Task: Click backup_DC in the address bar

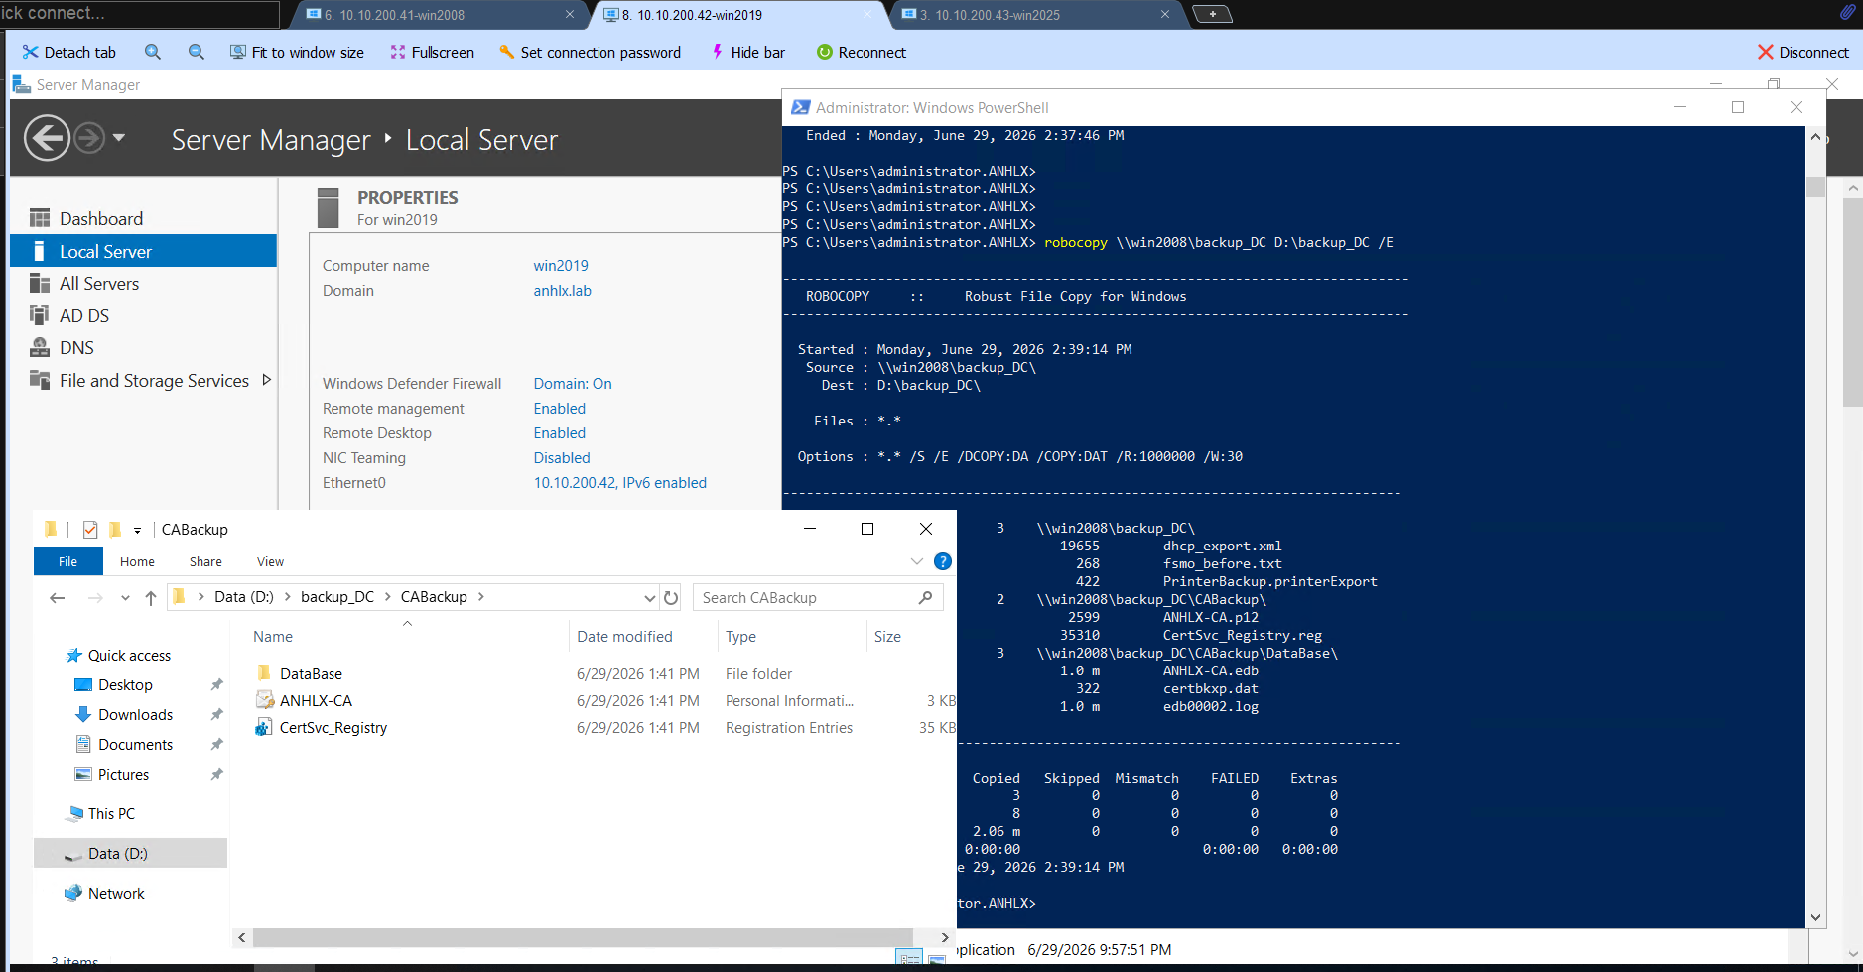Action: [x=337, y=597]
